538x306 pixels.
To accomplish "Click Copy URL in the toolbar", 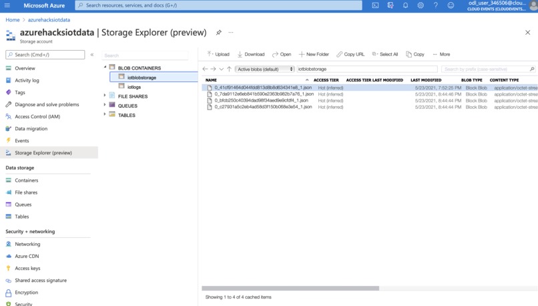I will click(x=350, y=54).
